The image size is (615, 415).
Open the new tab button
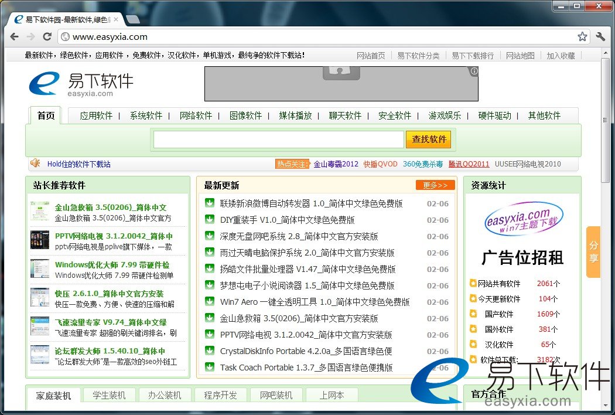(x=133, y=20)
